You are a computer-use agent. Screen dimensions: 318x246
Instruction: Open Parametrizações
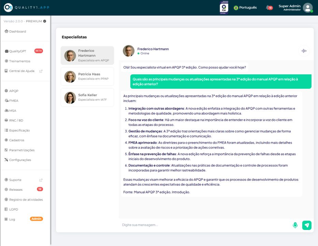[22, 150]
